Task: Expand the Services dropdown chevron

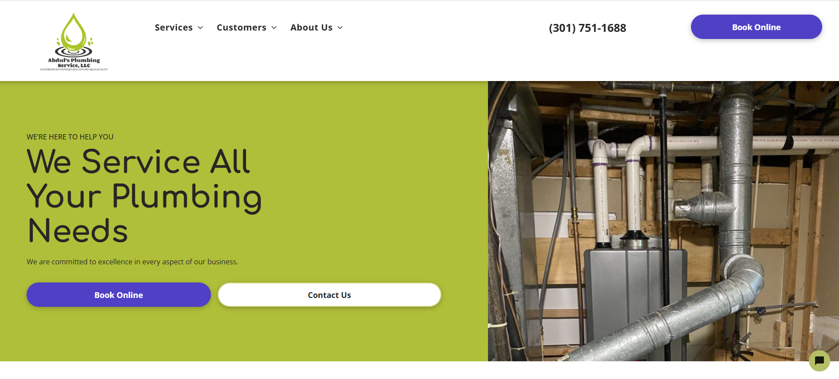Action: pyautogui.click(x=200, y=27)
